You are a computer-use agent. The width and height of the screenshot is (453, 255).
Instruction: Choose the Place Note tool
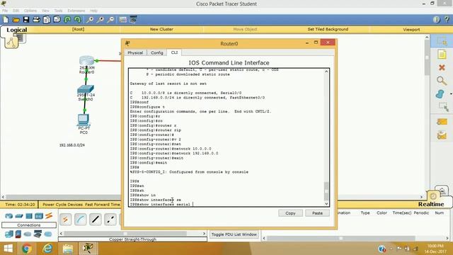click(x=442, y=55)
